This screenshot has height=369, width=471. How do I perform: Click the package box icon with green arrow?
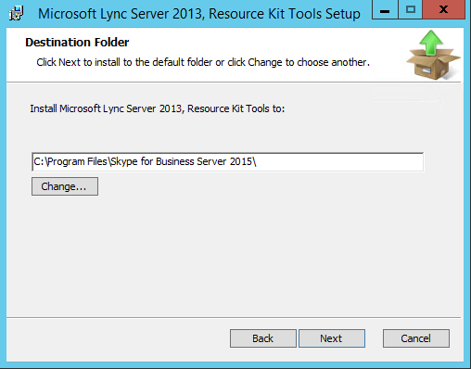433,55
